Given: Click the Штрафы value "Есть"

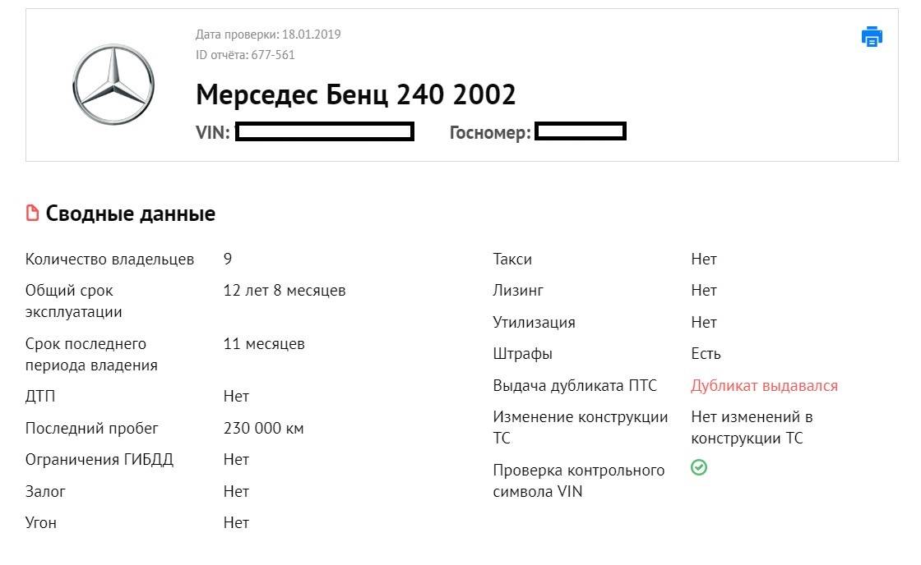Looking at the screenshot, I should tap(706, 354).
